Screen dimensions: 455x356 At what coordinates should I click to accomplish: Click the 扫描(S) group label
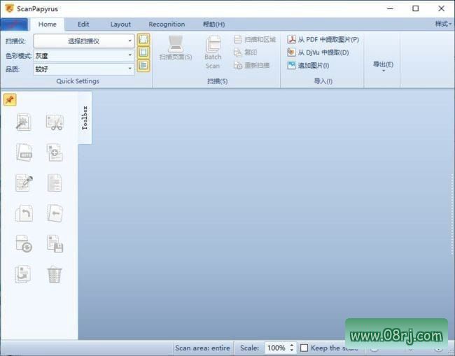pos(217,81)
